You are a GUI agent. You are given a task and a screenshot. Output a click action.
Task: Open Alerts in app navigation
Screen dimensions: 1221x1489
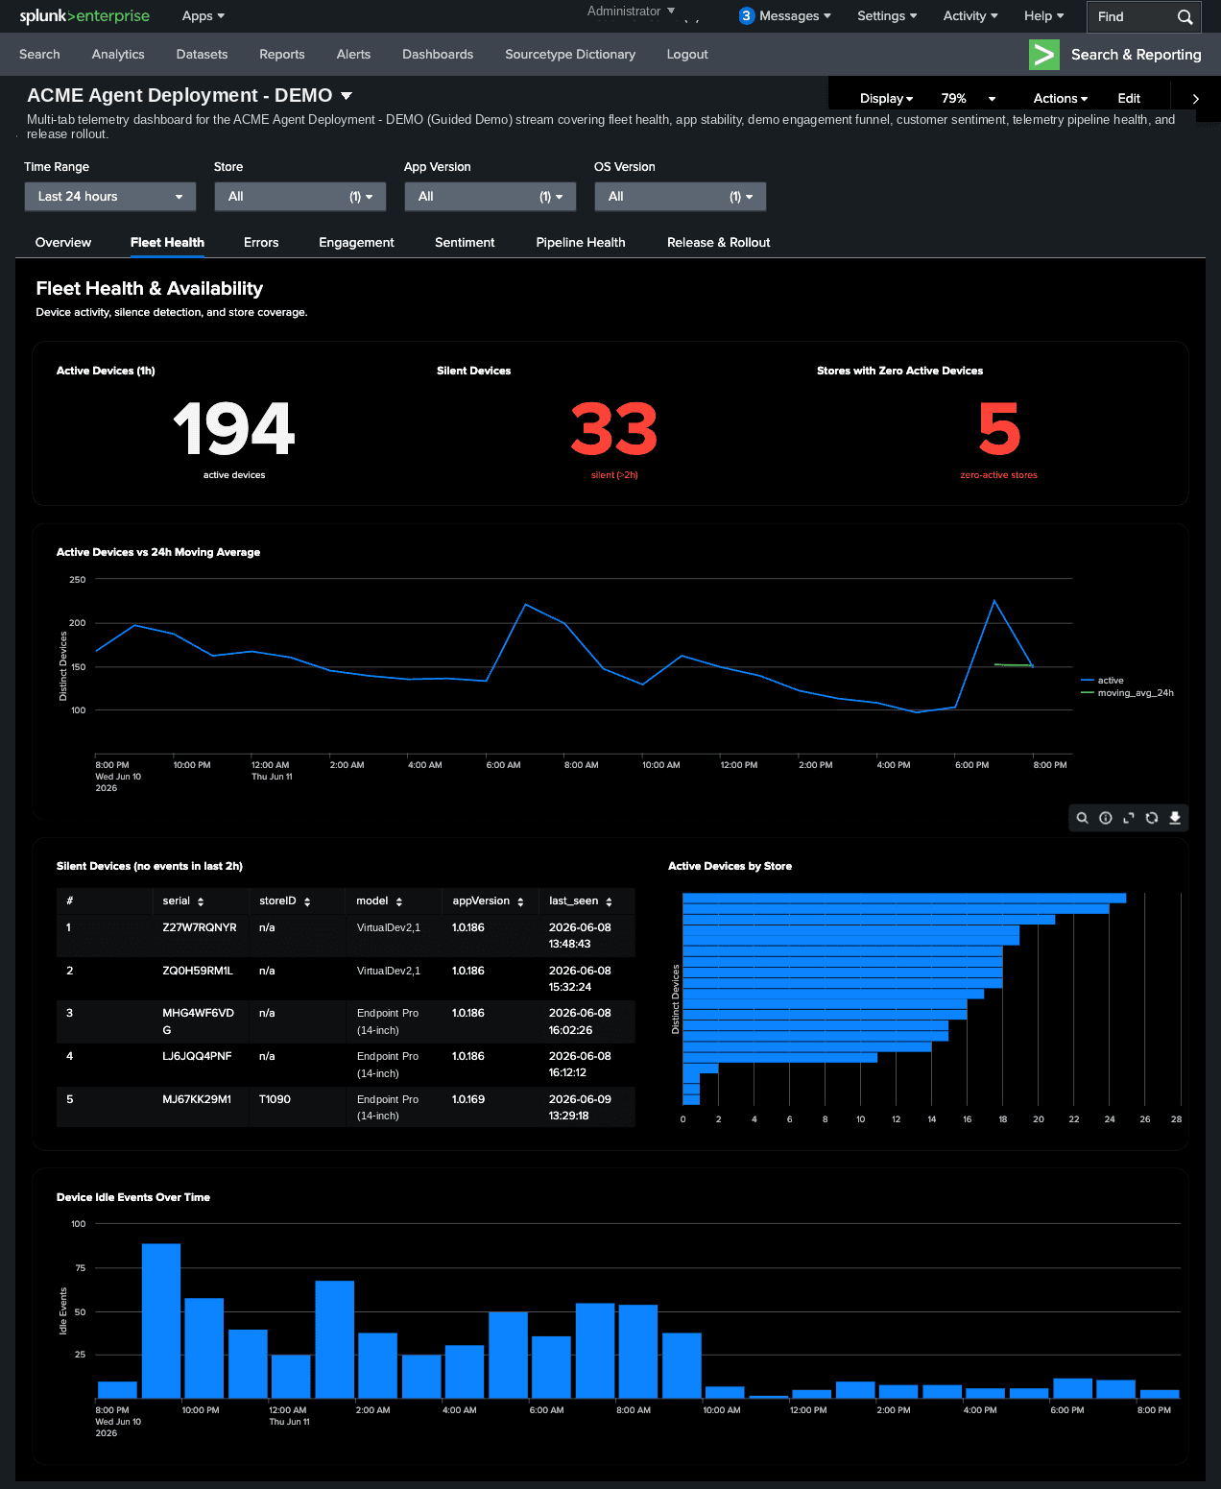353,55
